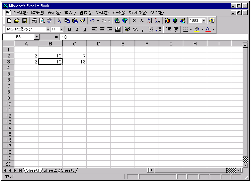Viewport: 251px width, 182px height.
Task: Toggle bold formatting
Action: point(69,29)
